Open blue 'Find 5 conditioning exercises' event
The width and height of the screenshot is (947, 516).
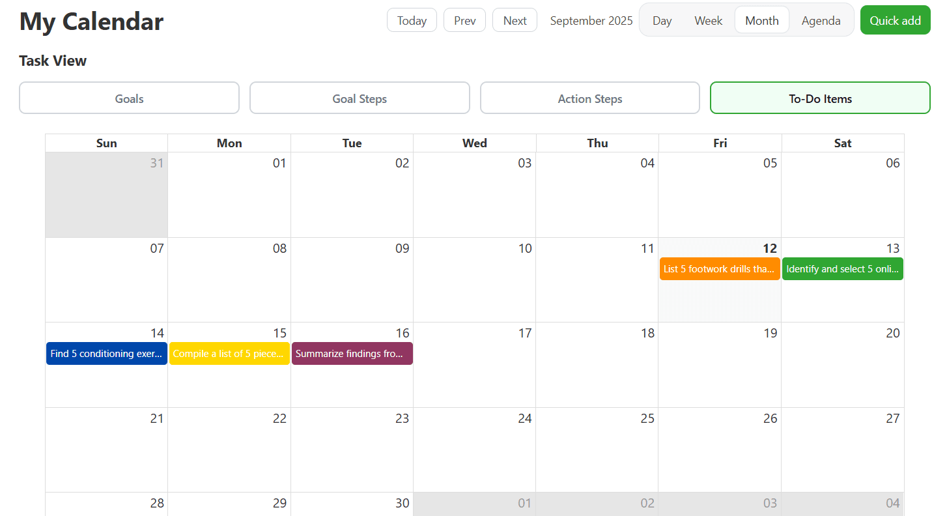pyautogui.click(x=106, y=354)
